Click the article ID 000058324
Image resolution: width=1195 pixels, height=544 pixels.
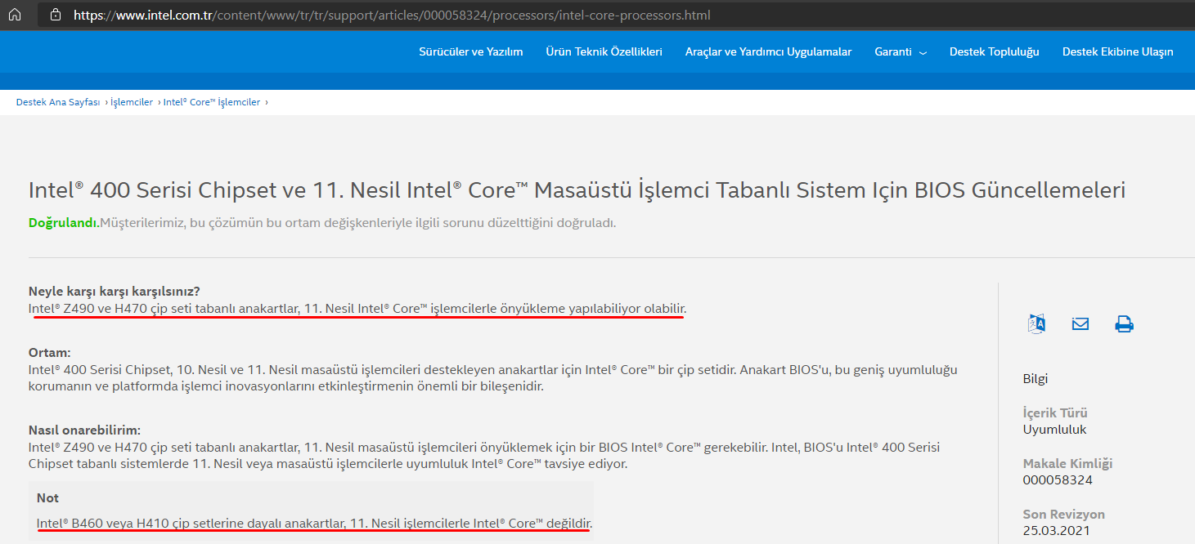[x=1058, y=479]
